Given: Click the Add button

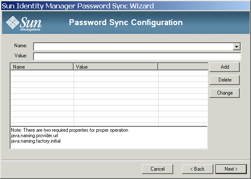Looking at the screenshot, I should point(225,67).
